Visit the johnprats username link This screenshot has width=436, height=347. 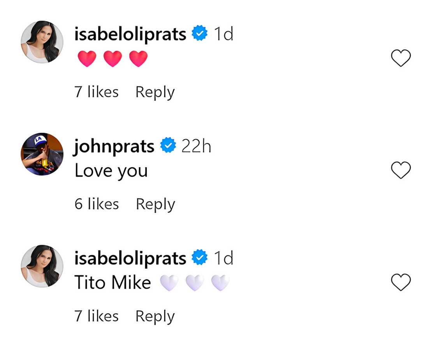114,146
